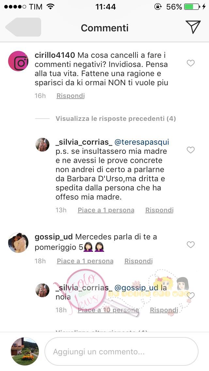Image resolution: width=209 pixels, height=371 pixels.
Task: Like the cirillo4140 comment with the heart
Action: point(191,63)
